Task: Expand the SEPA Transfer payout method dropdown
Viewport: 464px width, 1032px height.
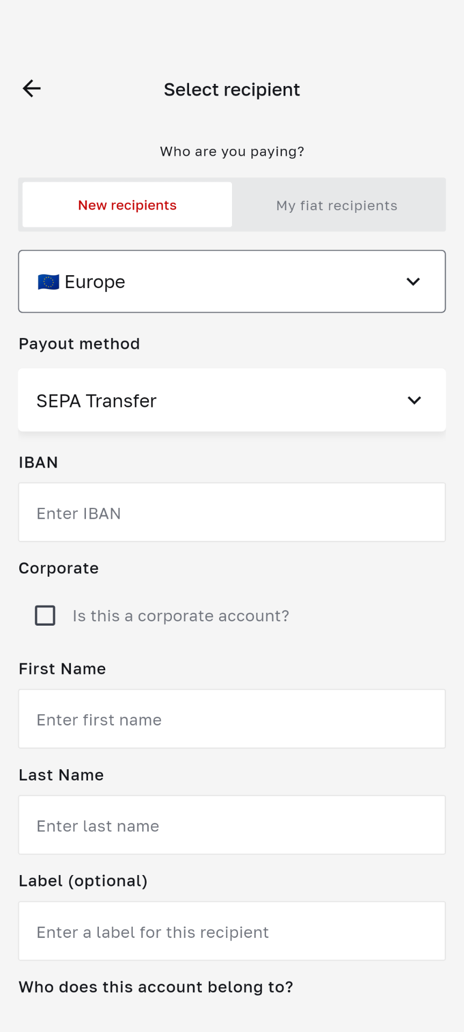Action: pos(231,400)
